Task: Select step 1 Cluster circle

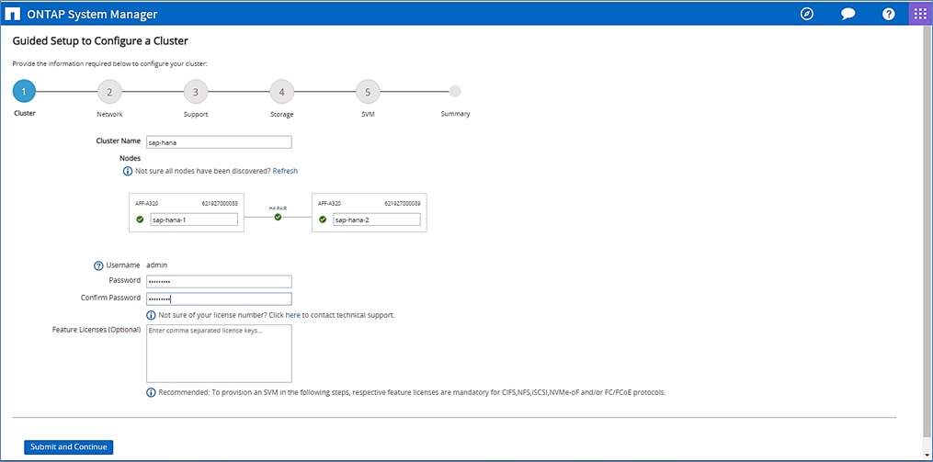Action: (24, 92)
